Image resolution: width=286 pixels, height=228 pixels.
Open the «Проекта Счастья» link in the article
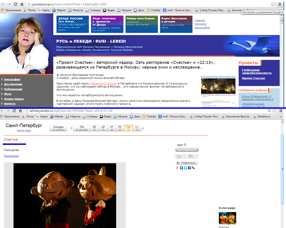103,84
